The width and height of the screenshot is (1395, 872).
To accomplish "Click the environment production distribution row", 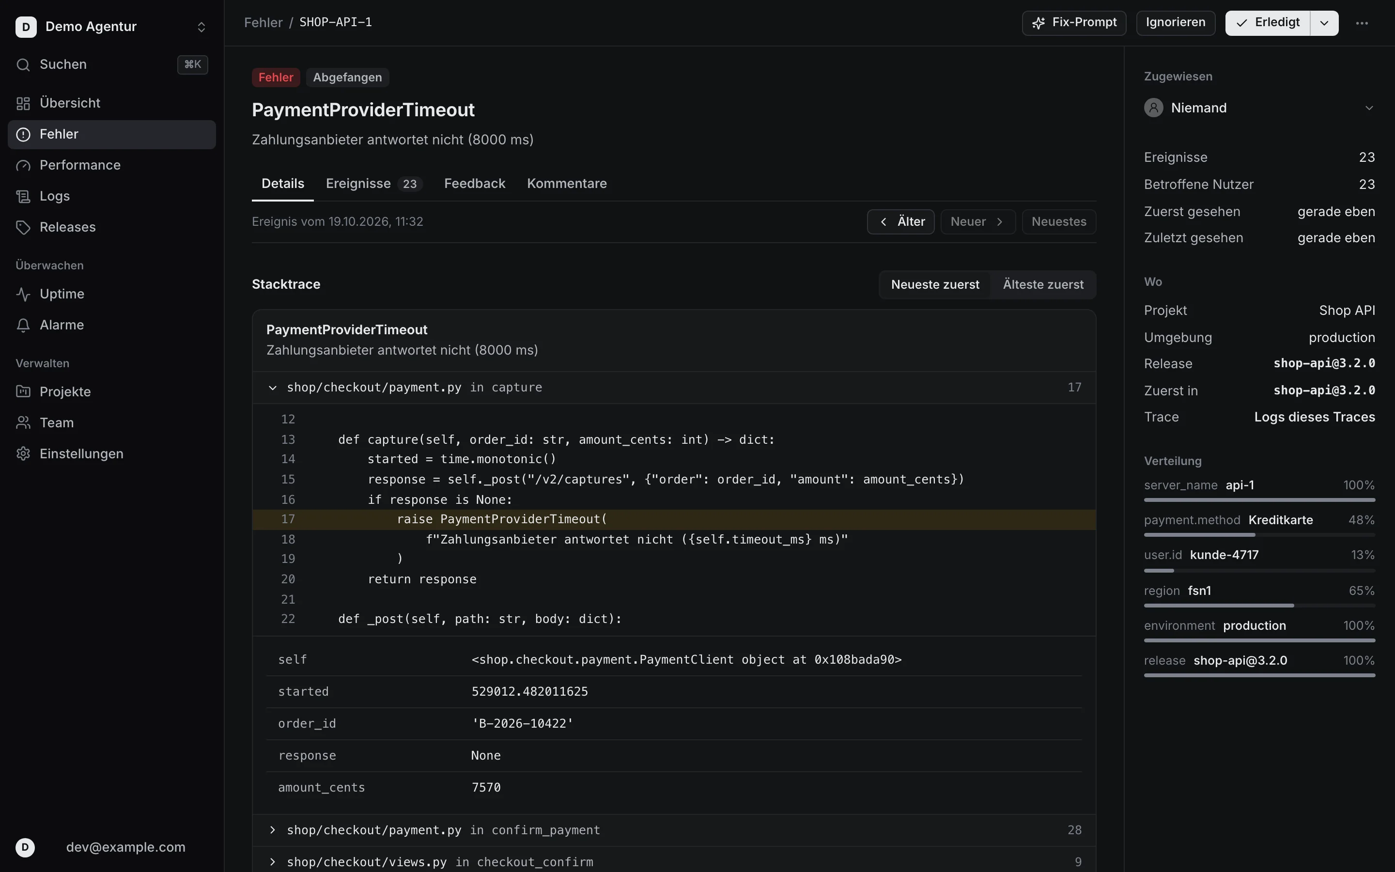I will (x=1259, y=632).
